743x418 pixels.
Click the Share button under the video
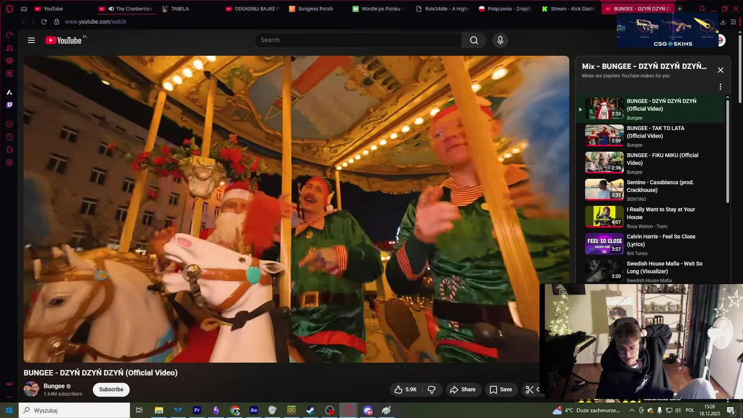pyautogui.click(x=463, y=390)
